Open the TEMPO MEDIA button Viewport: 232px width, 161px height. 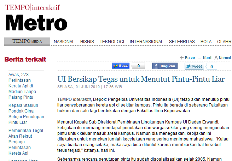(27, 41)
